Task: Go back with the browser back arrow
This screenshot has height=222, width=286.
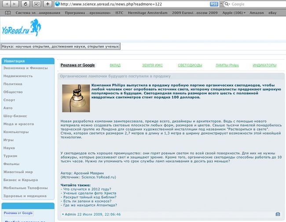Action: [x=7, y=4]
